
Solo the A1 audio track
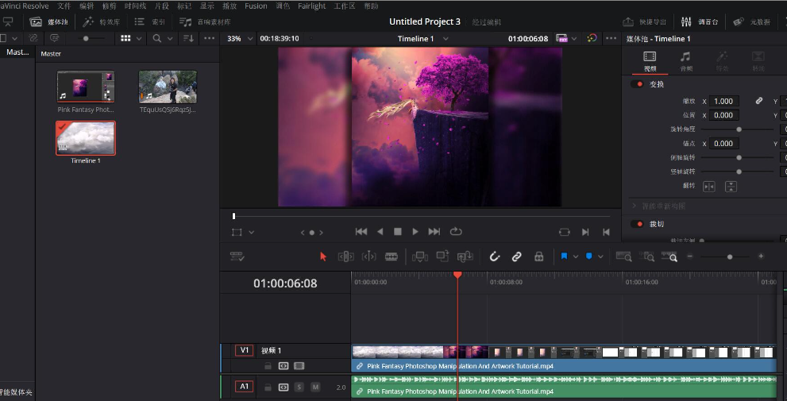299,387
